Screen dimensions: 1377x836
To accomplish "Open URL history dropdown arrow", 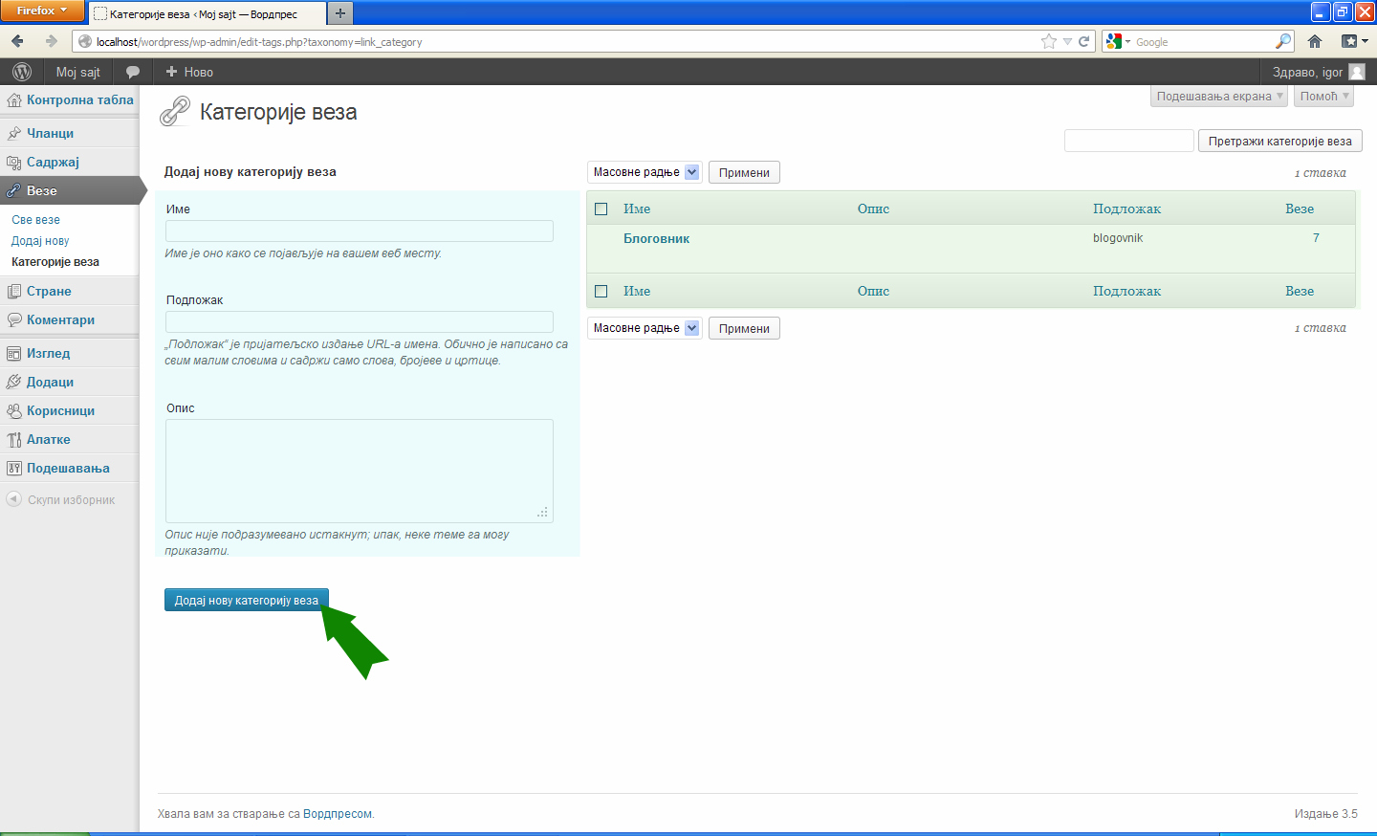I will pos(1067,41).
